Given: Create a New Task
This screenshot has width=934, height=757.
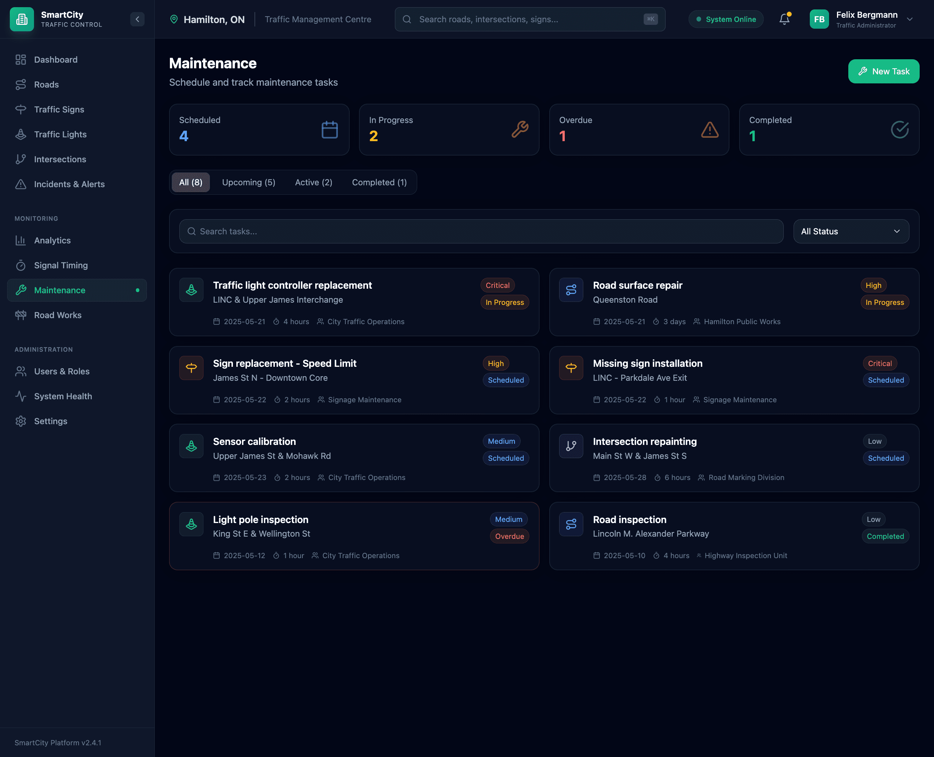Looking at the screenshot, I should tap(883, 71).
